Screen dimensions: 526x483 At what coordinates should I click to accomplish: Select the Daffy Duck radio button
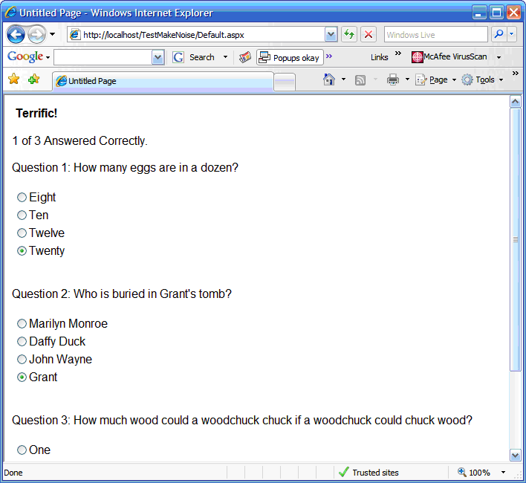click(x=22, y=342)
